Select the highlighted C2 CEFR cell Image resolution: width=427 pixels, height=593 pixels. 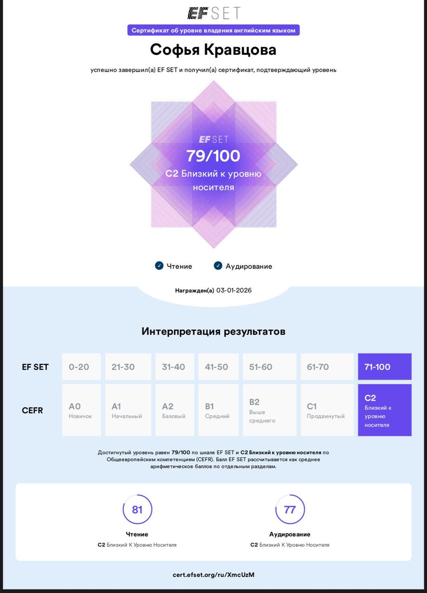385,410
